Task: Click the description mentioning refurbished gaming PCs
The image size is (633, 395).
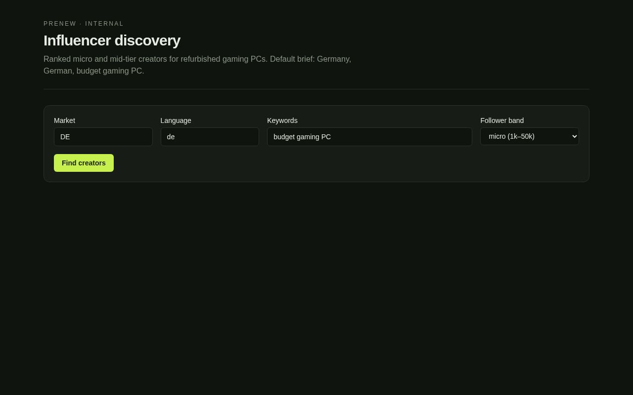Action: (x=197, y=65)
